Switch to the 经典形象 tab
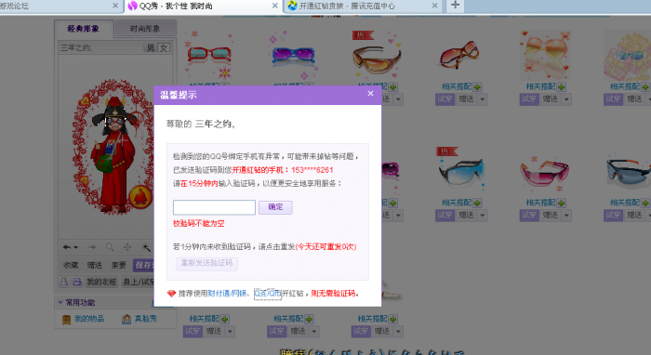 [x=84, y=29]
